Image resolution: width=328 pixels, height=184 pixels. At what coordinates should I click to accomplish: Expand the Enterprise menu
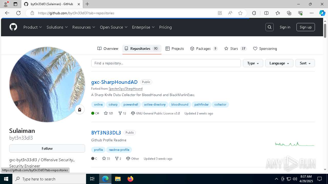click(x=143, y=27)
